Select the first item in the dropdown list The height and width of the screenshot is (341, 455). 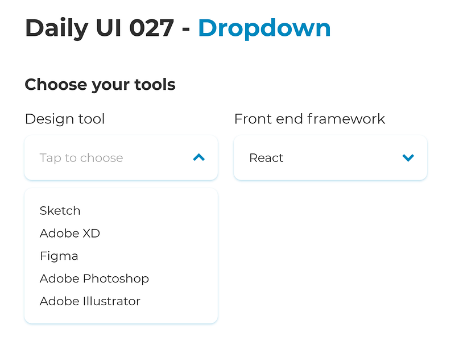[60, 210]
